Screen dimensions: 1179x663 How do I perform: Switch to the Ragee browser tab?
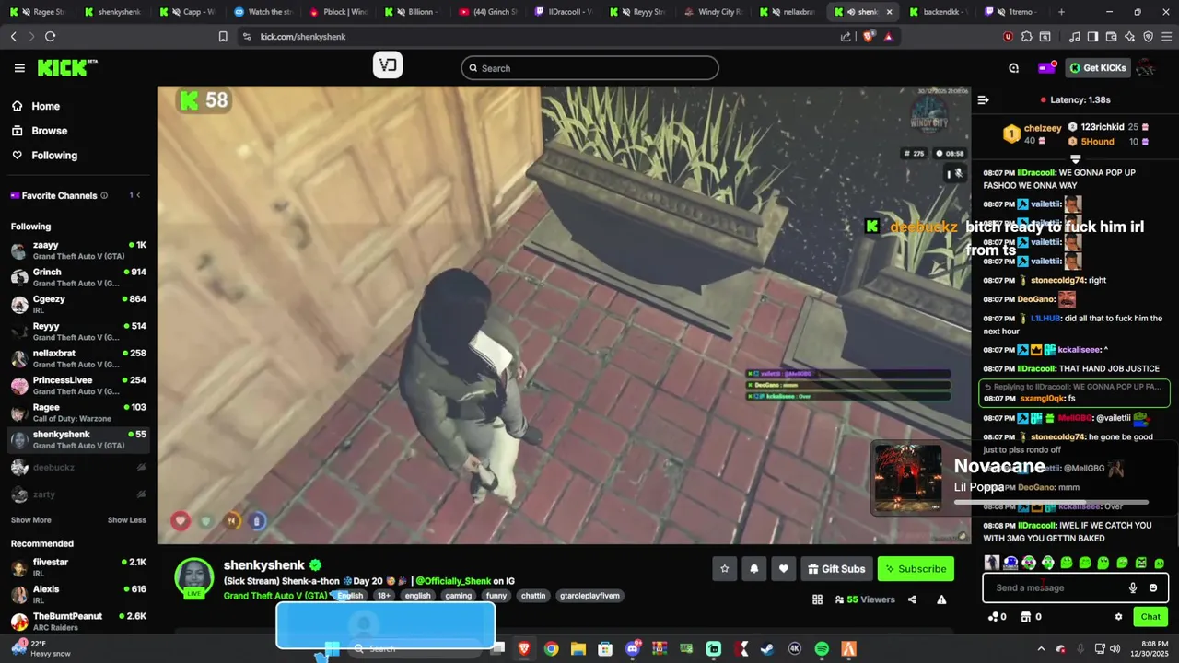(x=38, y=12)
